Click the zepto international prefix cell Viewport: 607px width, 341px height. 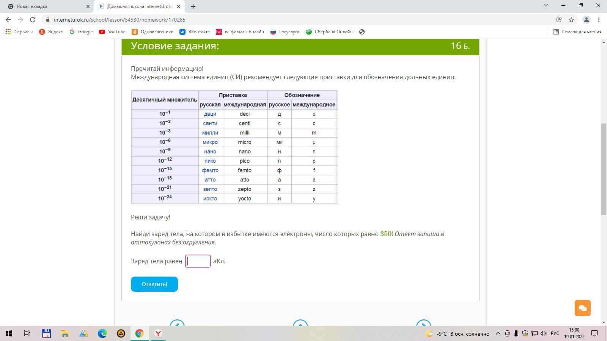click(x=245, y=189)
